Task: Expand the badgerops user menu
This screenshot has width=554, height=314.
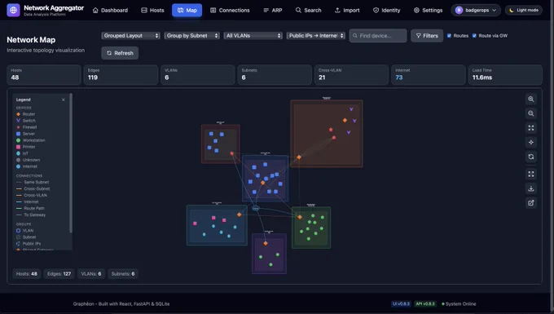Action: [476, 11]
